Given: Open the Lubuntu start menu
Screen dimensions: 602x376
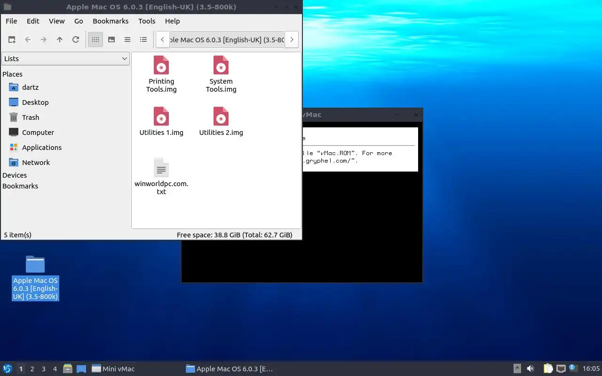Looking at the screenshot, I should click(x=8, y=369).
